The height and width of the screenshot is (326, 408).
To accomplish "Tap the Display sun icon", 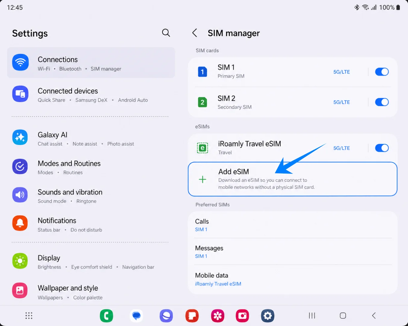I will click(x=20, y=261).
